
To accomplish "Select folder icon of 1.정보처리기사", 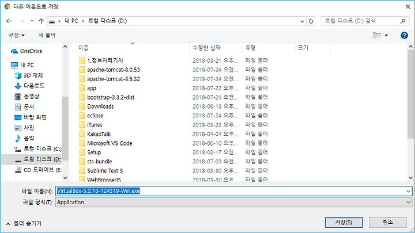I will 82,60.
